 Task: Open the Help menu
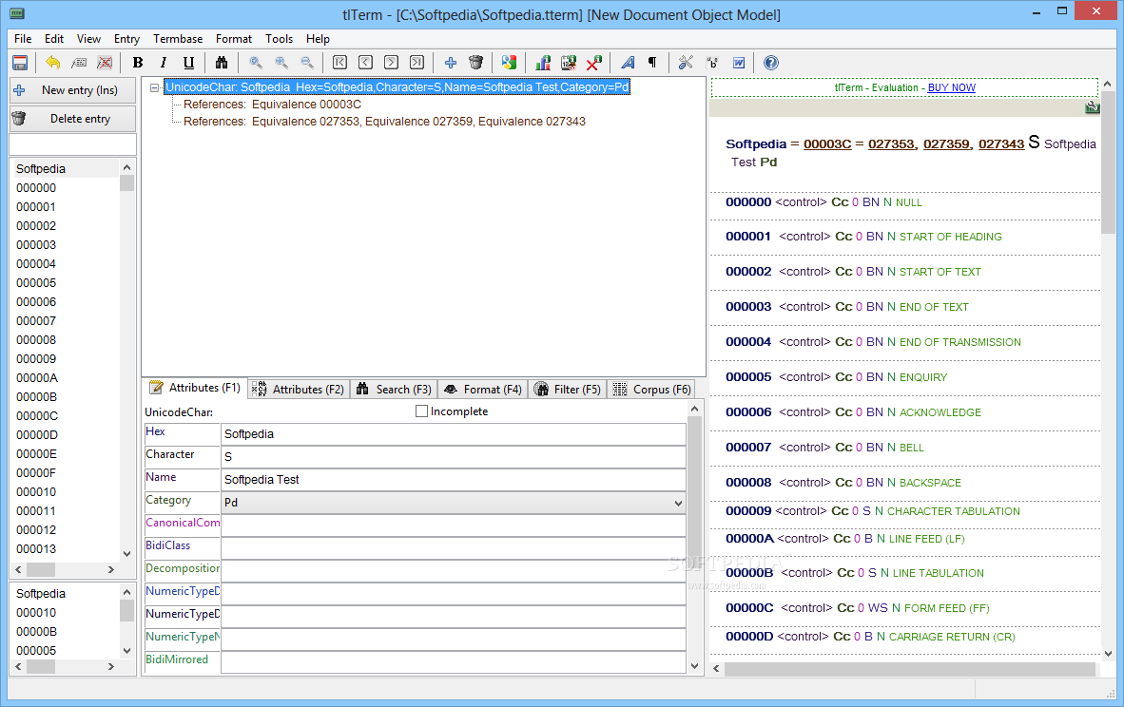(x=318, y=39)
